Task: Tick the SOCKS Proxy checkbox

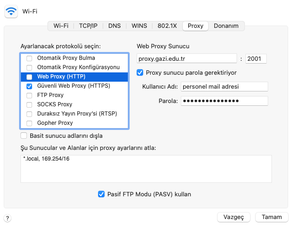Action: [x=29, y=104]
